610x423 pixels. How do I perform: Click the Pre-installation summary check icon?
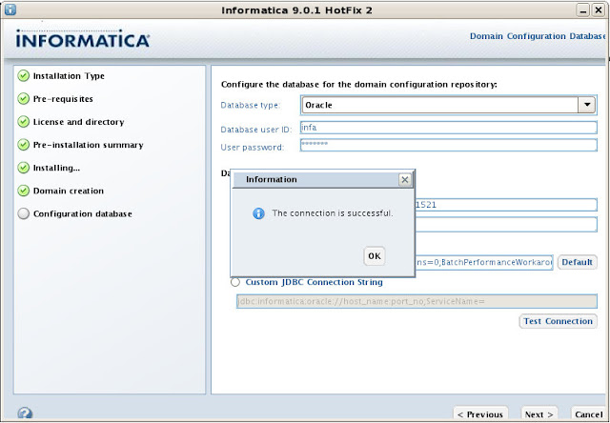(23, 145)
